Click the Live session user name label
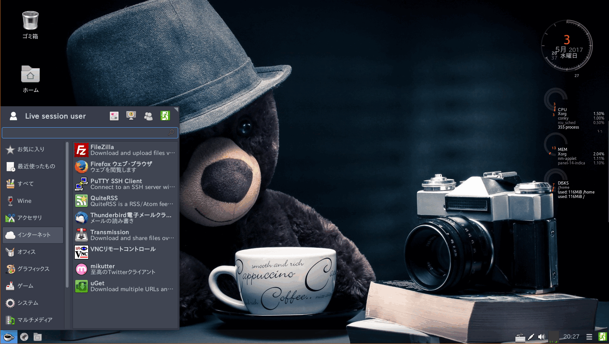The image size is (609, 344). [55, 116]
